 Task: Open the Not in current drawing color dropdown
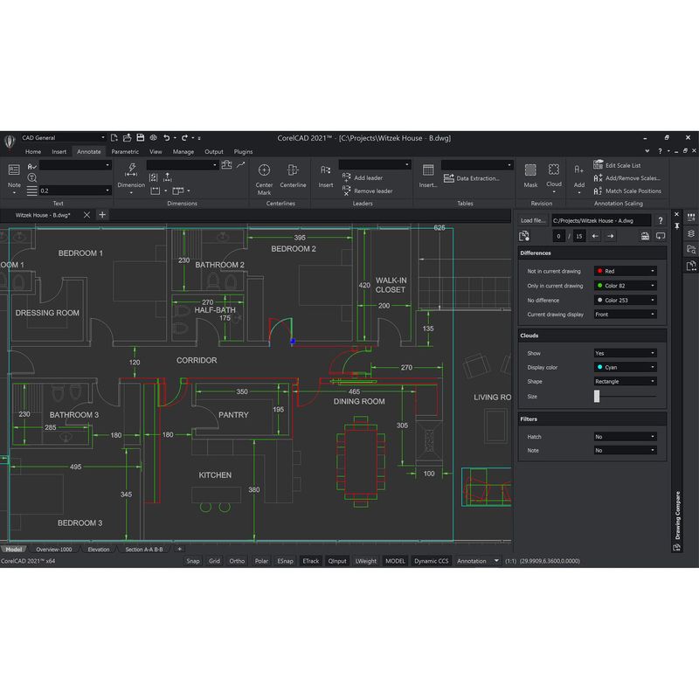625,271
